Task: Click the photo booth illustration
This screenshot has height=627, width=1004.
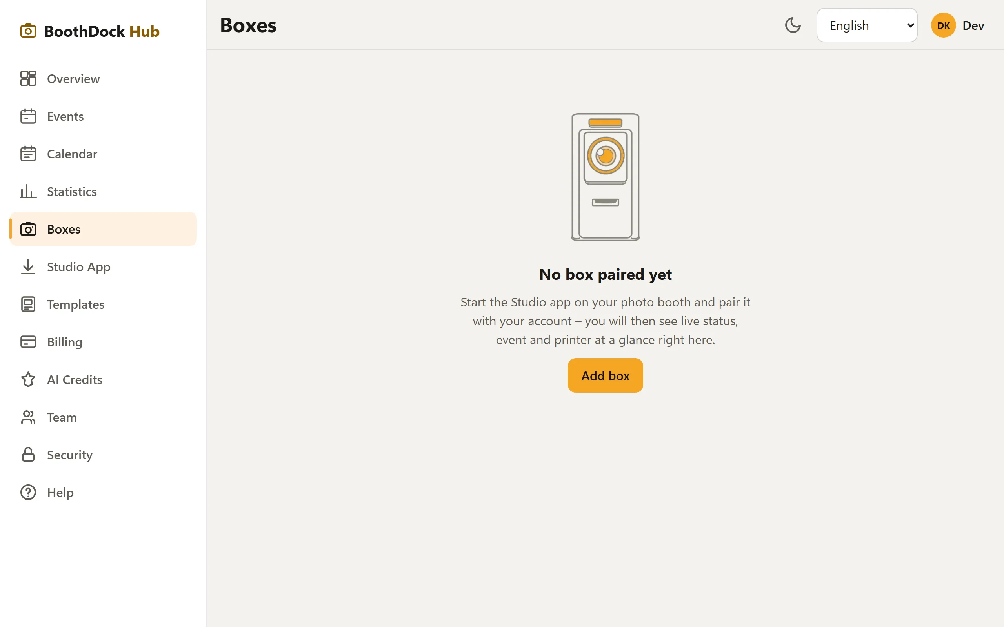Action: click(605, 177)
